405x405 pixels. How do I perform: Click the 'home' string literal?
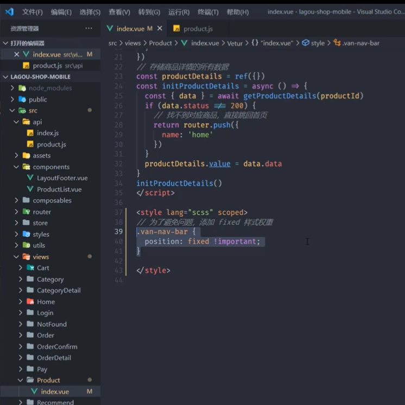(x=200, y=135)
